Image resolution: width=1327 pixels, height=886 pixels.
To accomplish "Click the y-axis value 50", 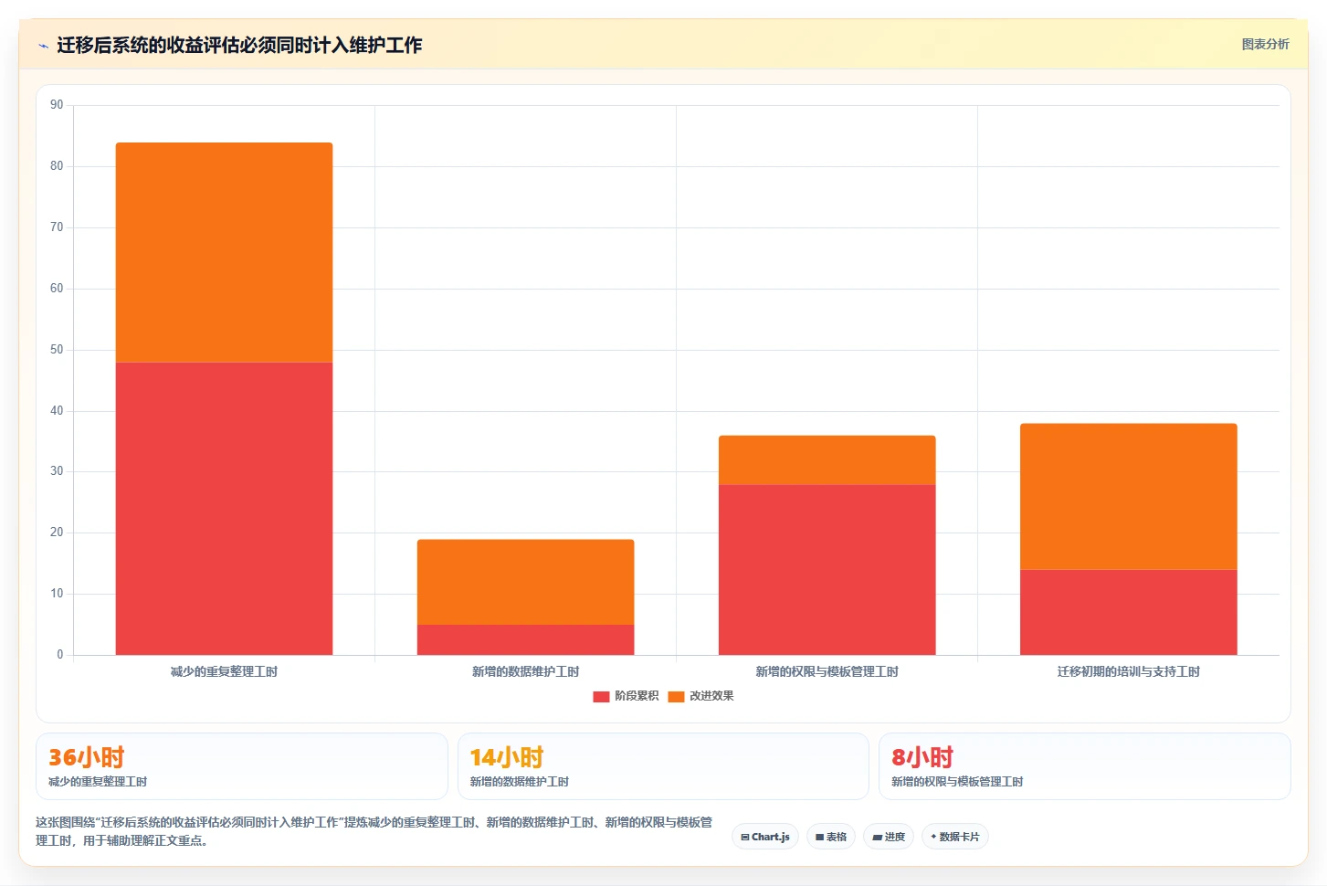I will (57, 350).
